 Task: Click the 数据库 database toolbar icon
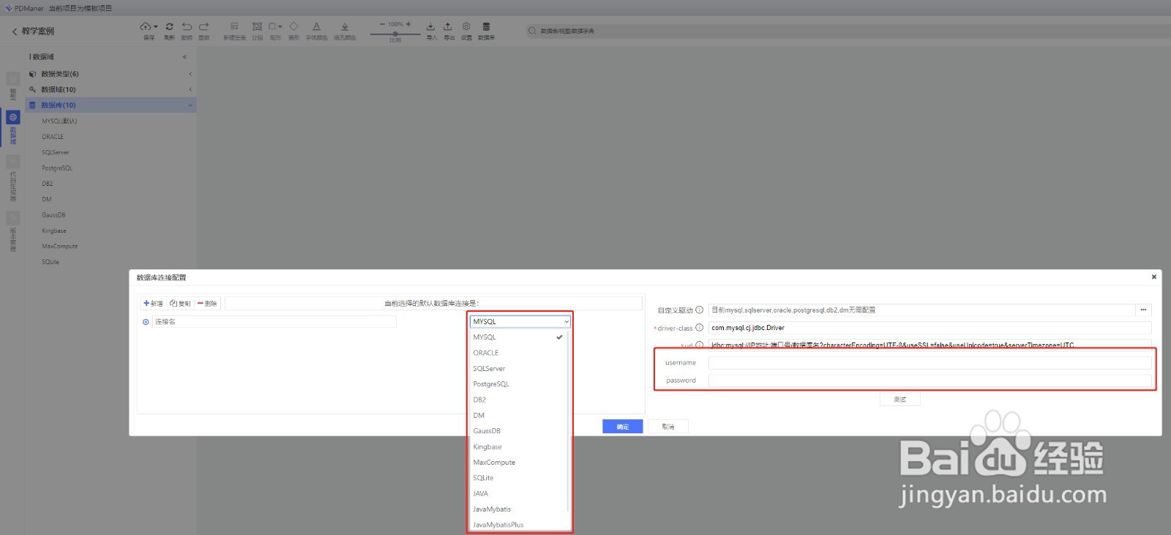coord(486,26)
